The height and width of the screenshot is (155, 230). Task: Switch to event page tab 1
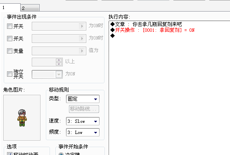(10, 7)
